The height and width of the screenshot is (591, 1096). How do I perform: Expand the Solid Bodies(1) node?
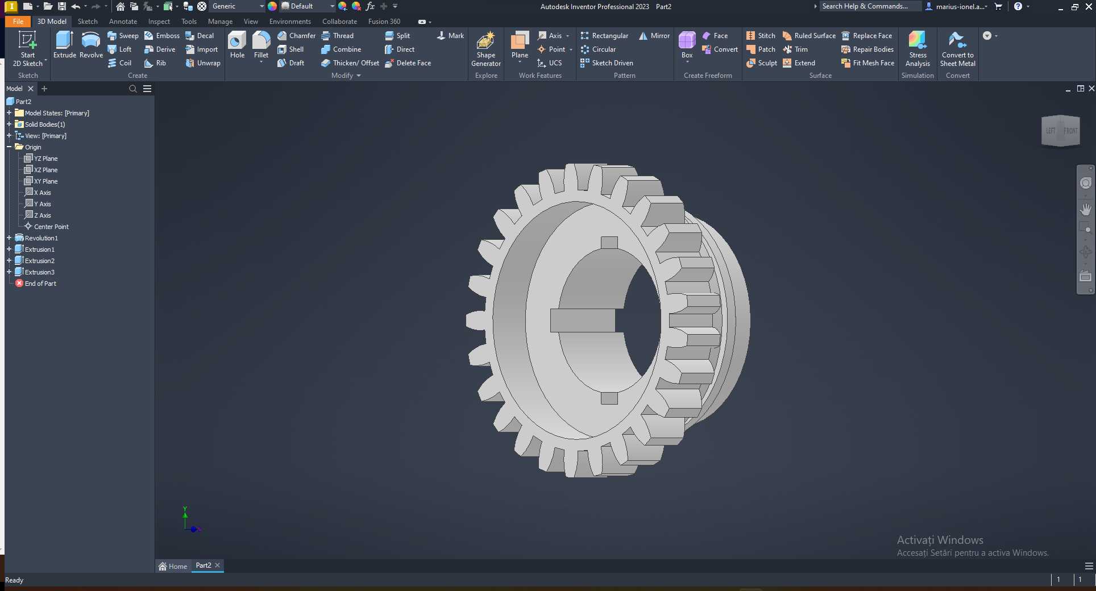click(9, 124)
